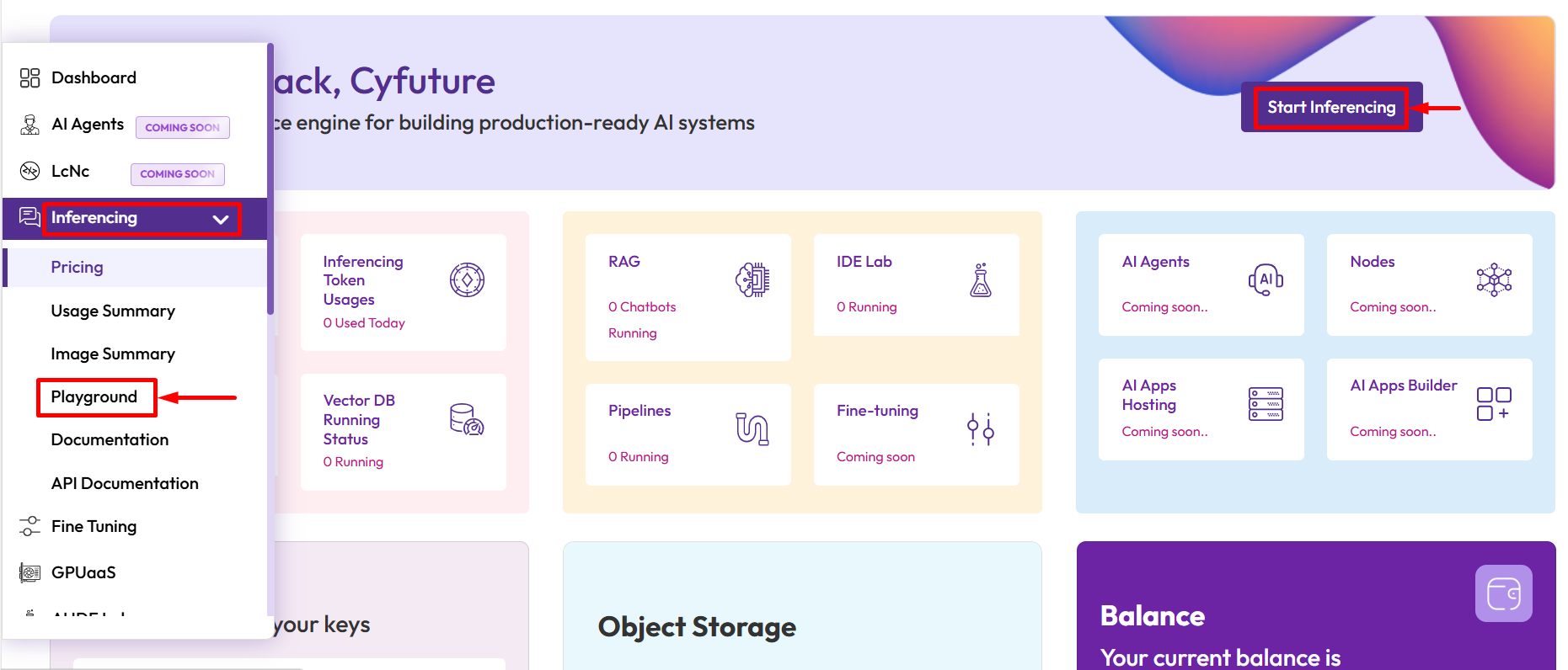
Task: Click the IDE Lab flask icon
Action: coord(980,280)
